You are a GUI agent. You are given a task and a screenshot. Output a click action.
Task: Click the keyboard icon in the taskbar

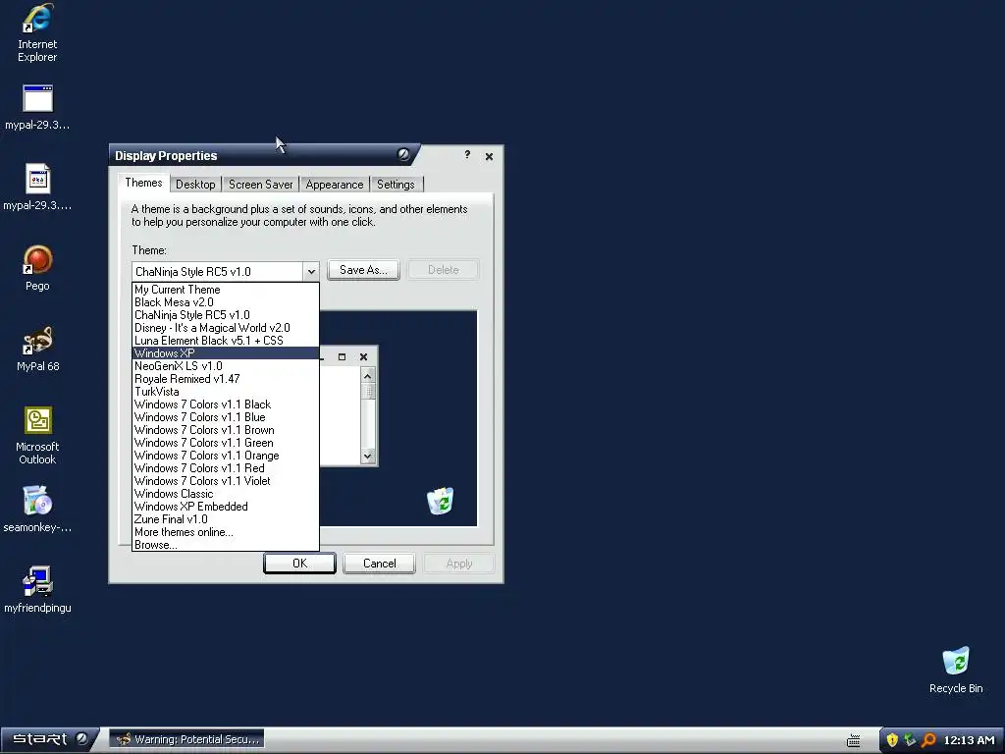point(853,740)
